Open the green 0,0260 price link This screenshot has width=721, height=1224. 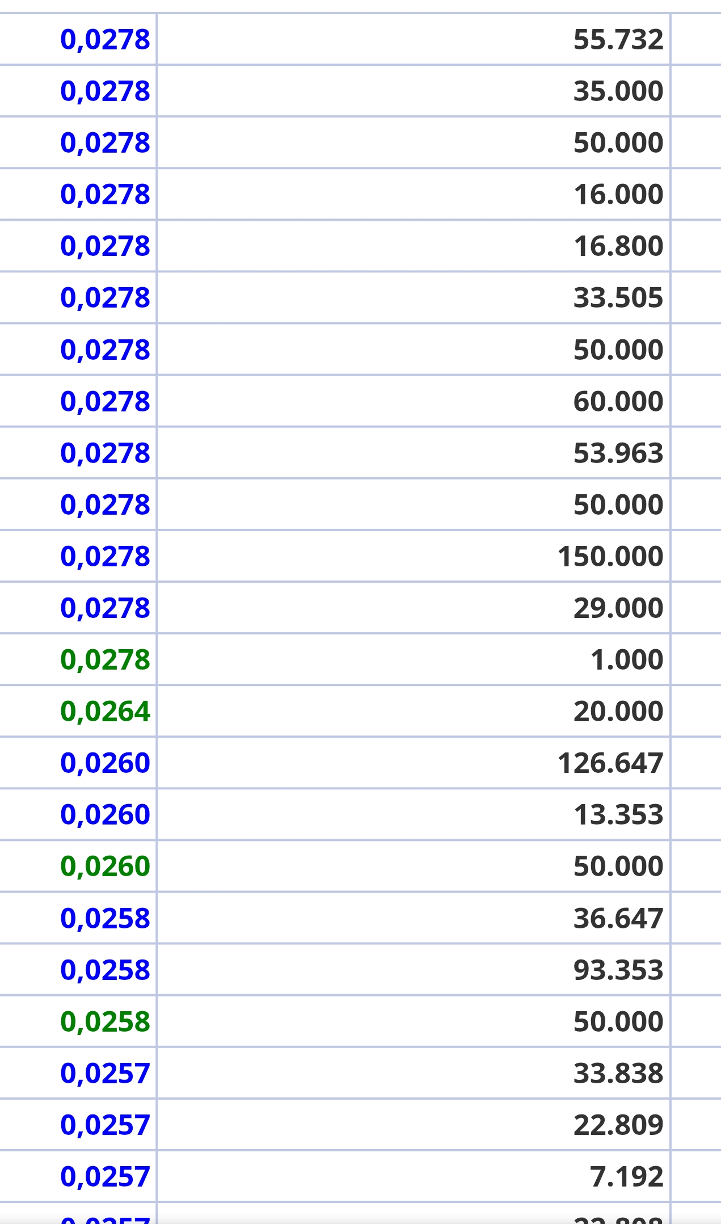click(105, 867)
